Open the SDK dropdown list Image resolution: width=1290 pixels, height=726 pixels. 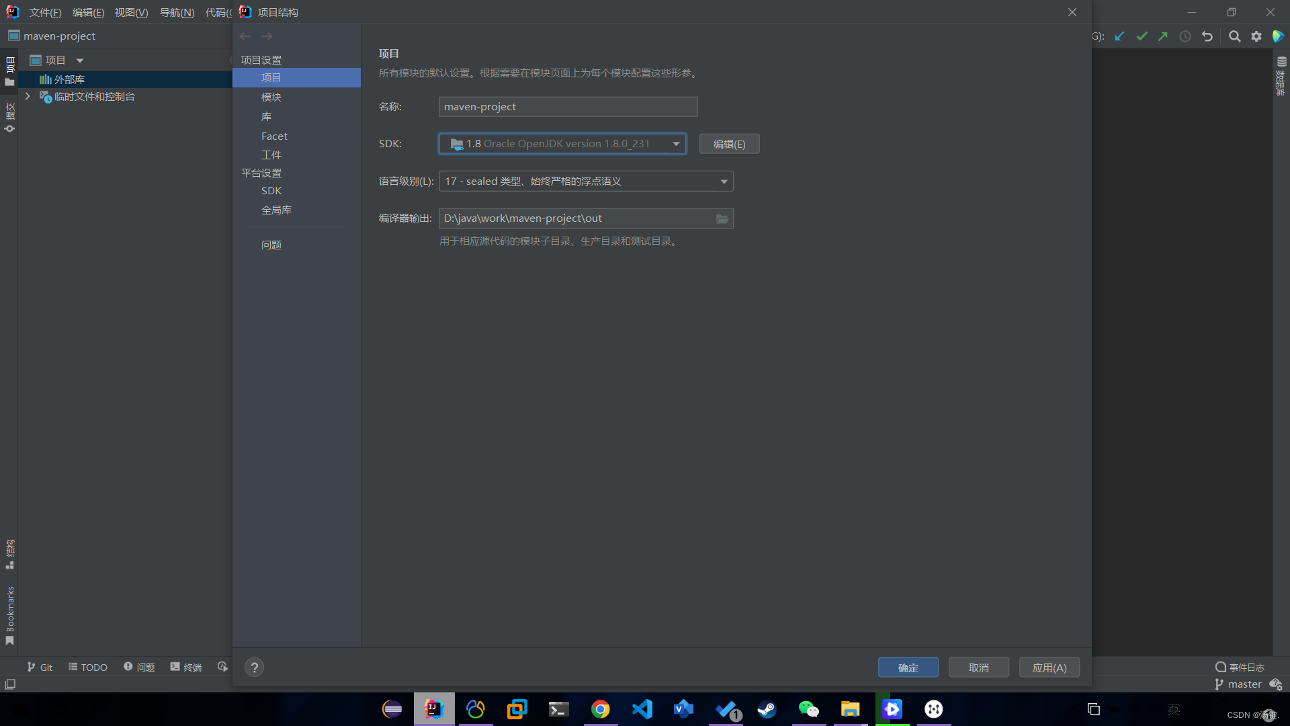coord(562,144)
